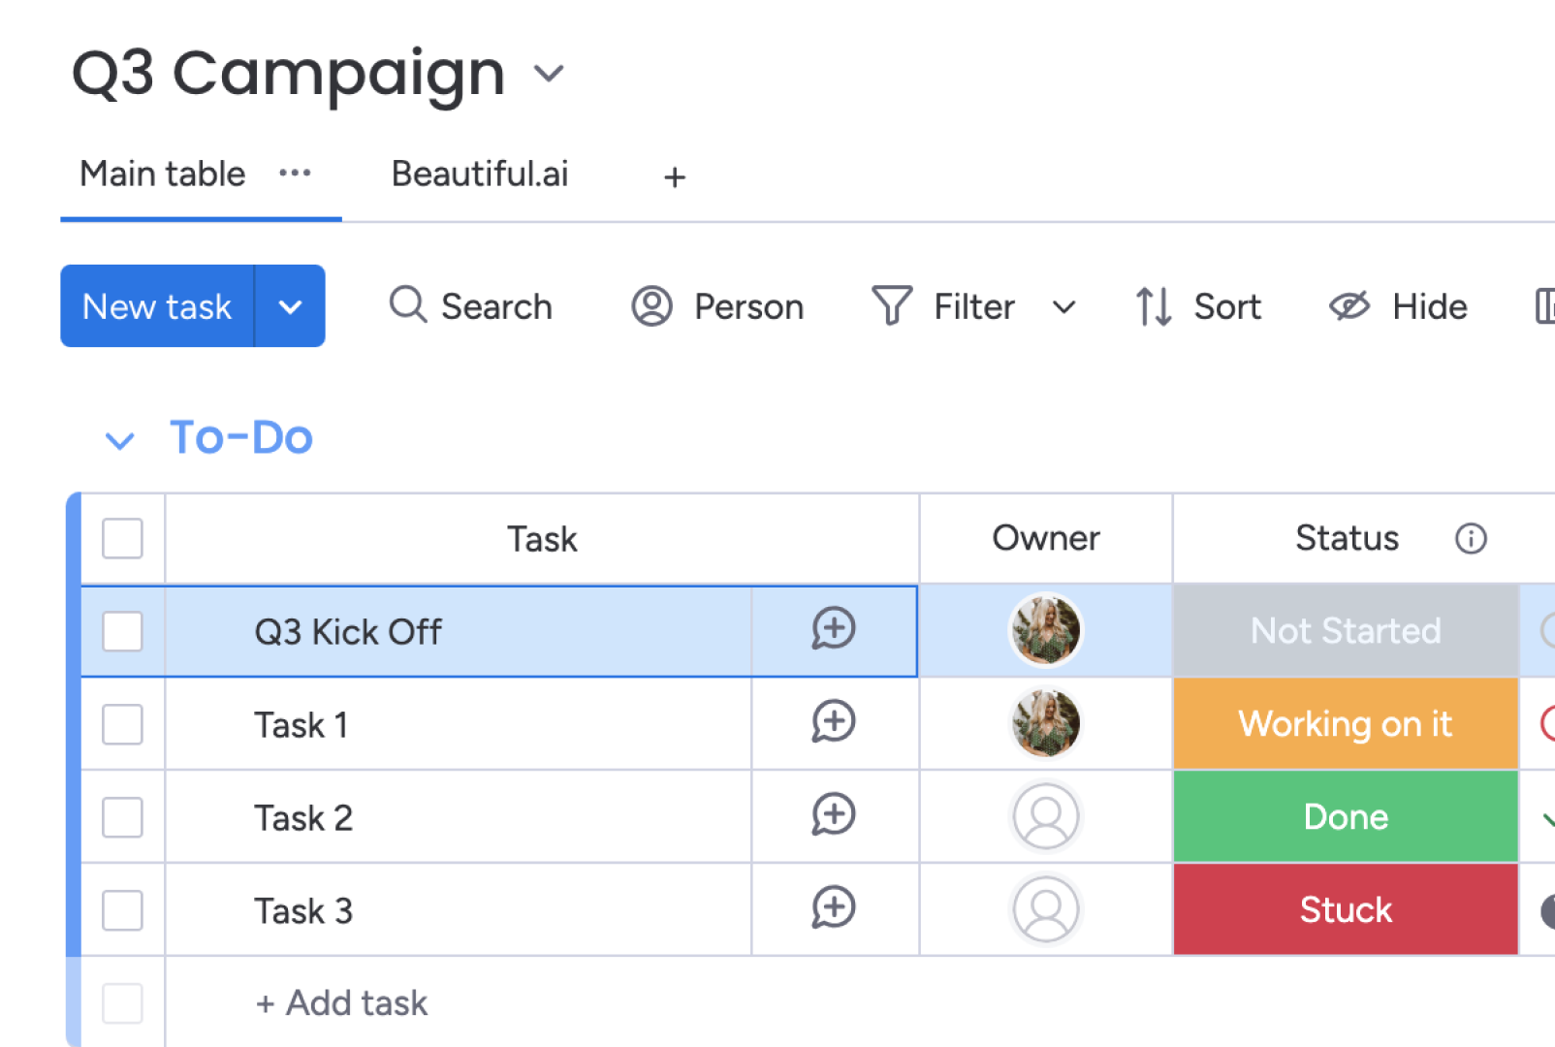This screenshot has width=1555, height=1047.
Task: Click the Status column info icon
Action: pyautogui.click(x=1471, y=538)
